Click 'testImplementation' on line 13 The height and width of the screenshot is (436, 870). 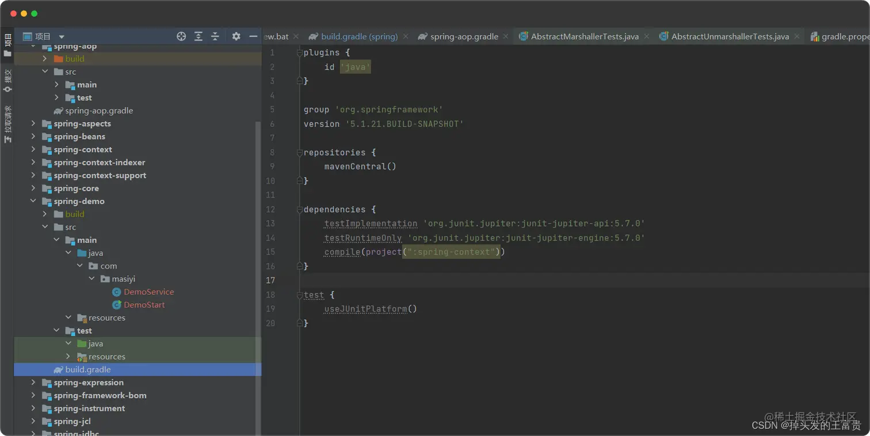[x=371, y=224]
